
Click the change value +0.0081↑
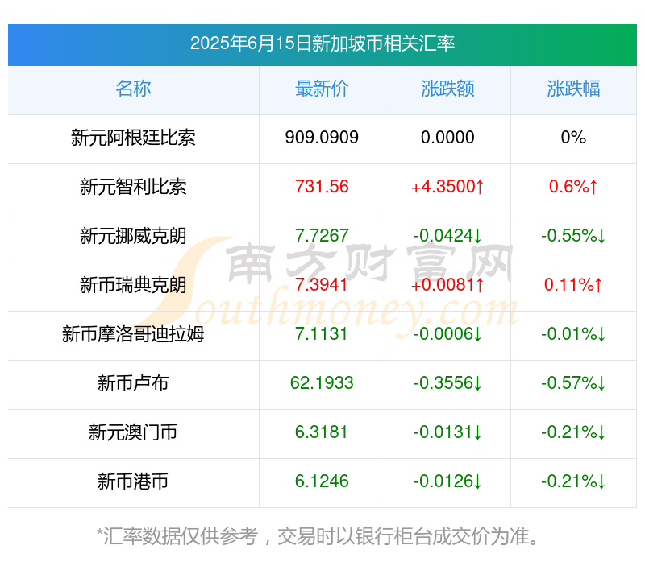447,285
